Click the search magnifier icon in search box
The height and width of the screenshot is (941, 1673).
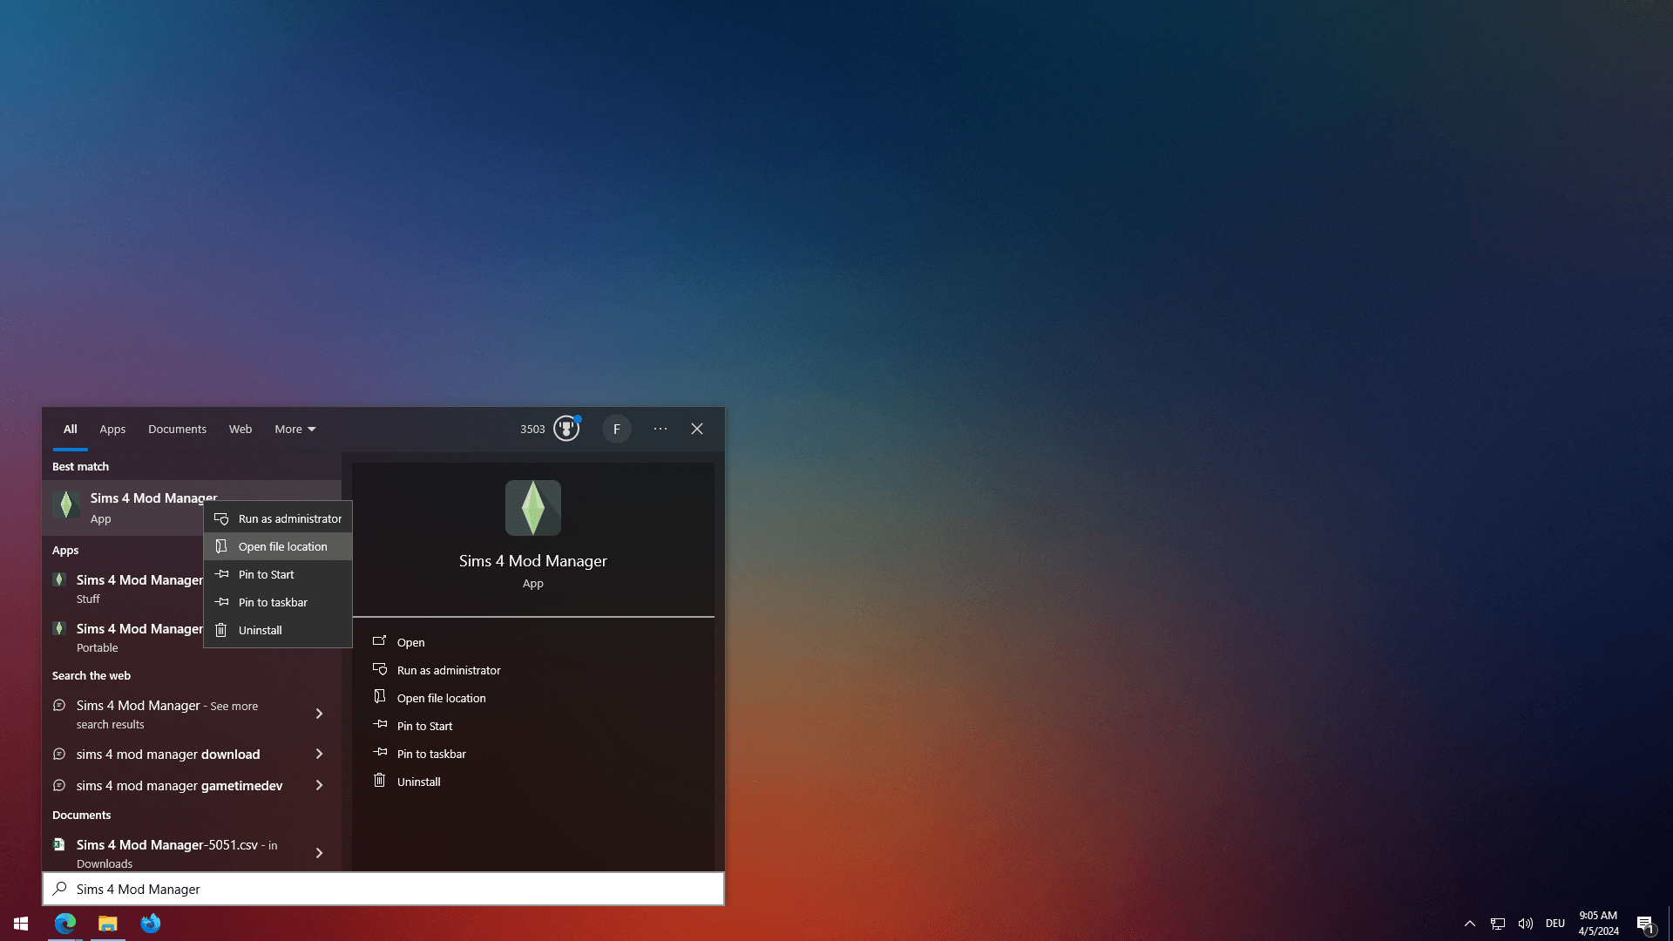click(59, 889)
